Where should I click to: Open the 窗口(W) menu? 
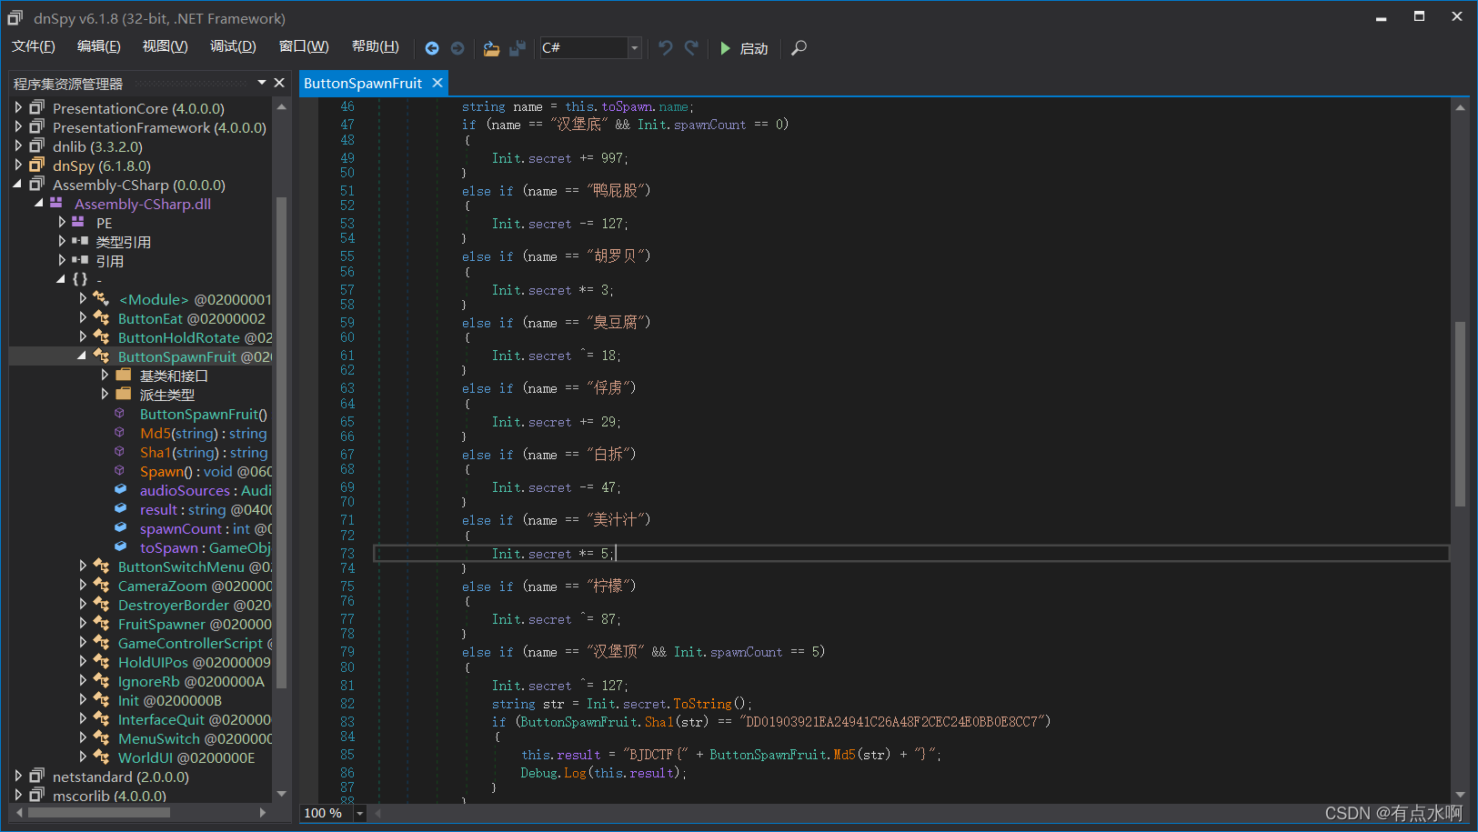click(304, 46)
